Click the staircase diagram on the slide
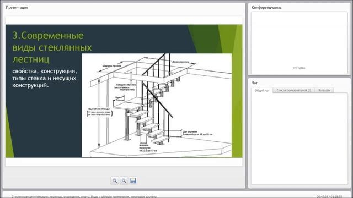353x198 pixels. coord(157,105)
